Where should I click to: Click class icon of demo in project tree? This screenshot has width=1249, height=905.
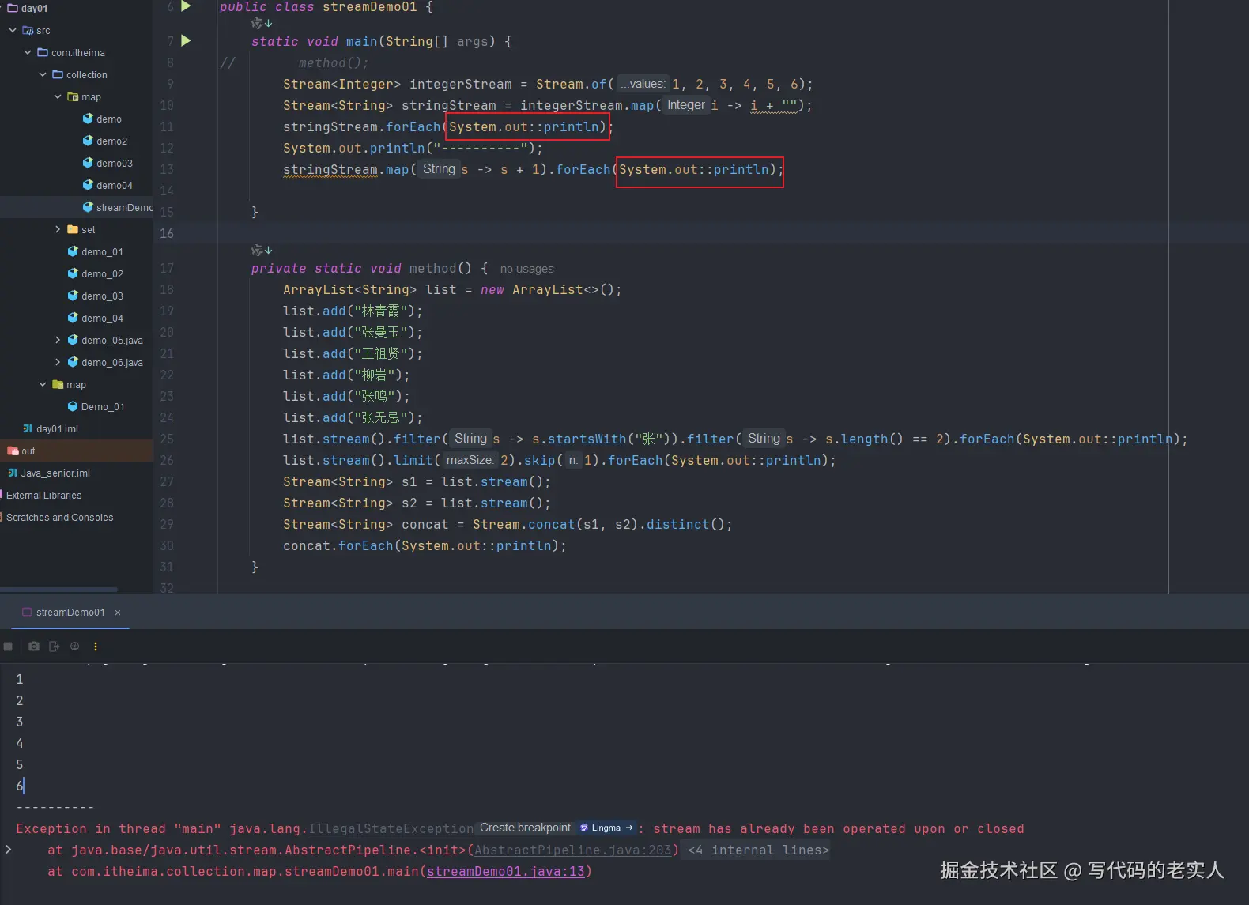pos(88,119)
